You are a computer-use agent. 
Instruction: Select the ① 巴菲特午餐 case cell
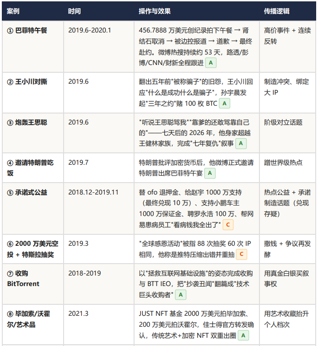click(x=33, y=47)
